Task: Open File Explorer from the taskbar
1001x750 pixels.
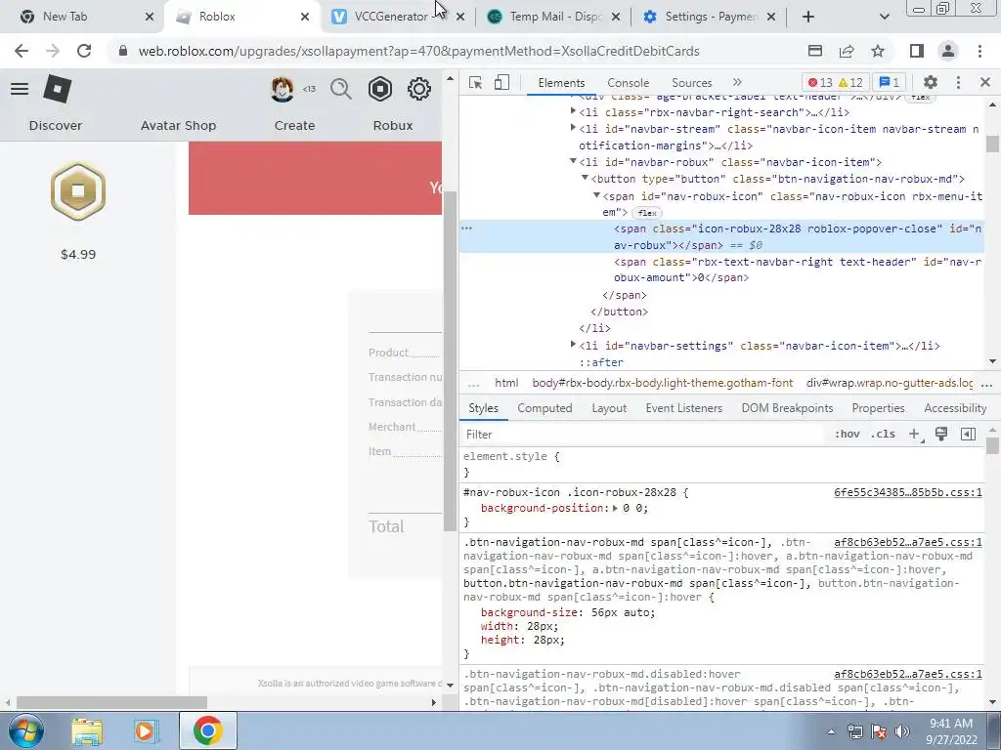Action: click(x=87, y=731)
